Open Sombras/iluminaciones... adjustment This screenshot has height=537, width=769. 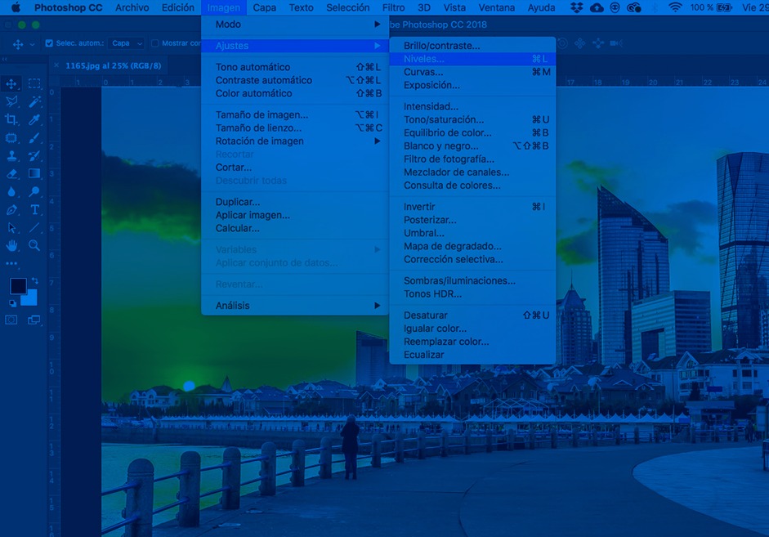473,281
